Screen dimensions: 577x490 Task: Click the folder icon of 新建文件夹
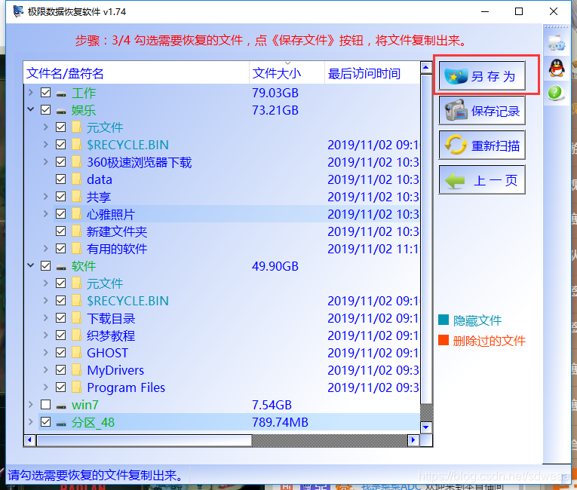click(x=76, y=231)
